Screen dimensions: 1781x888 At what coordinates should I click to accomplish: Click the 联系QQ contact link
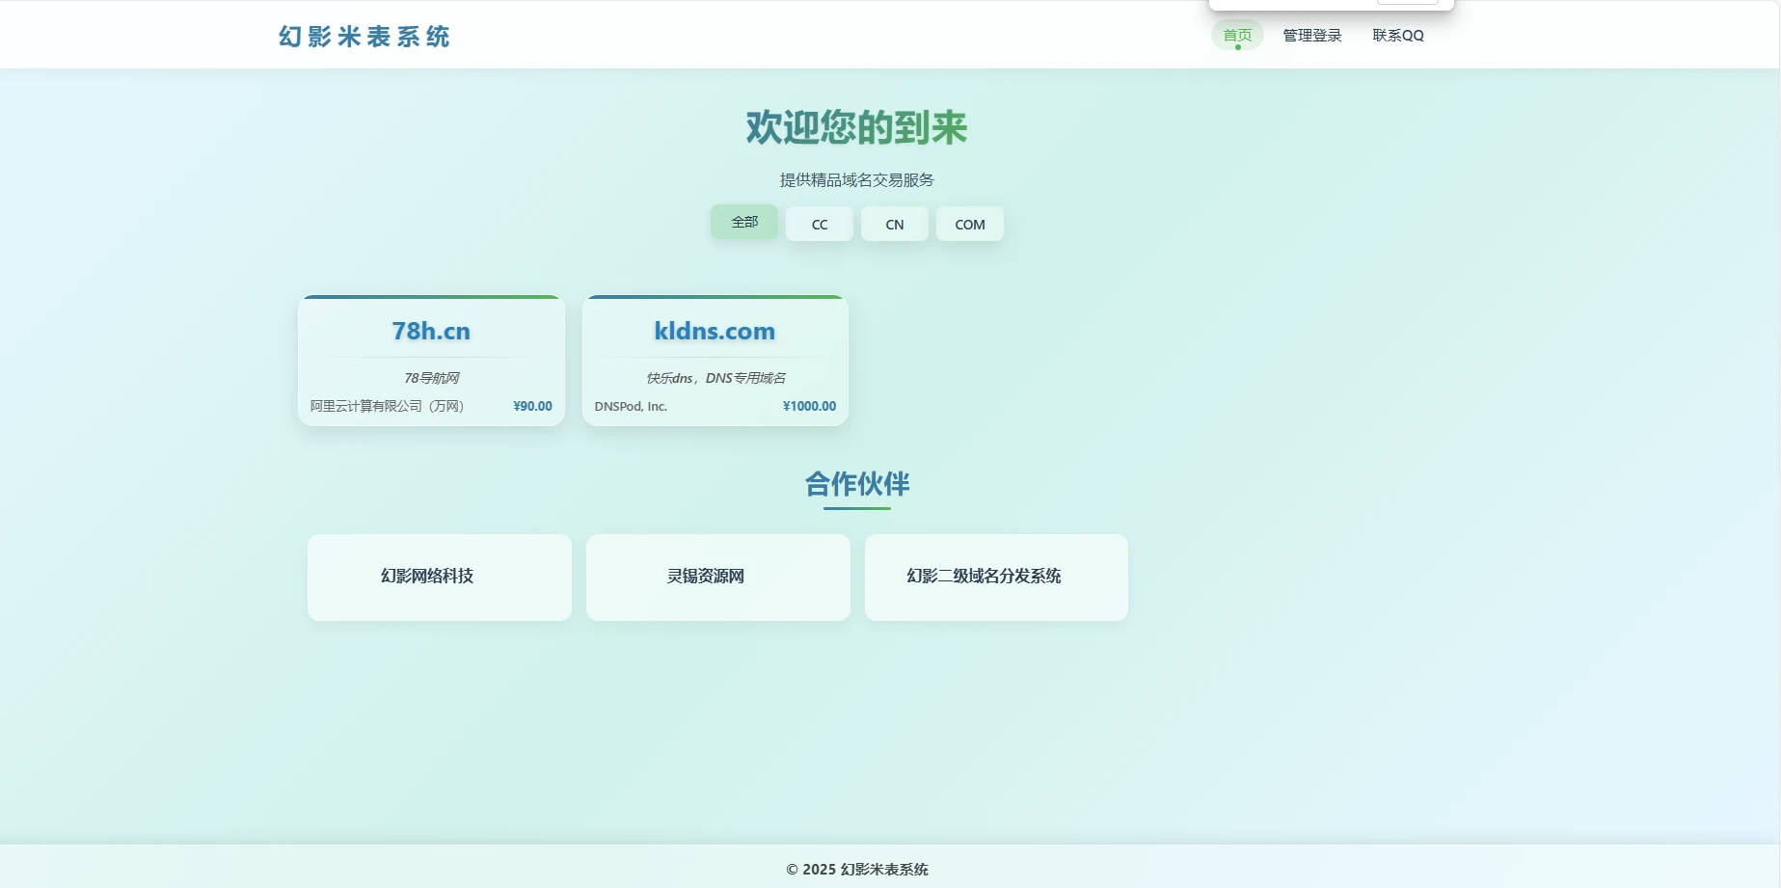click(1397, 36)
